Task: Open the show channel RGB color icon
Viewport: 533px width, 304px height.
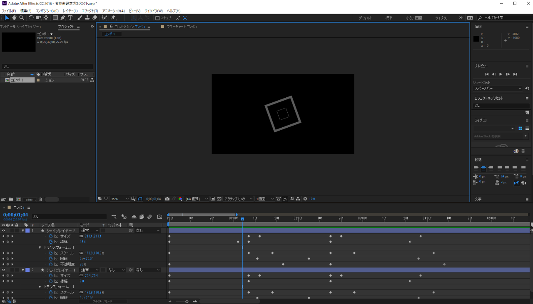Action: [180, 199]
